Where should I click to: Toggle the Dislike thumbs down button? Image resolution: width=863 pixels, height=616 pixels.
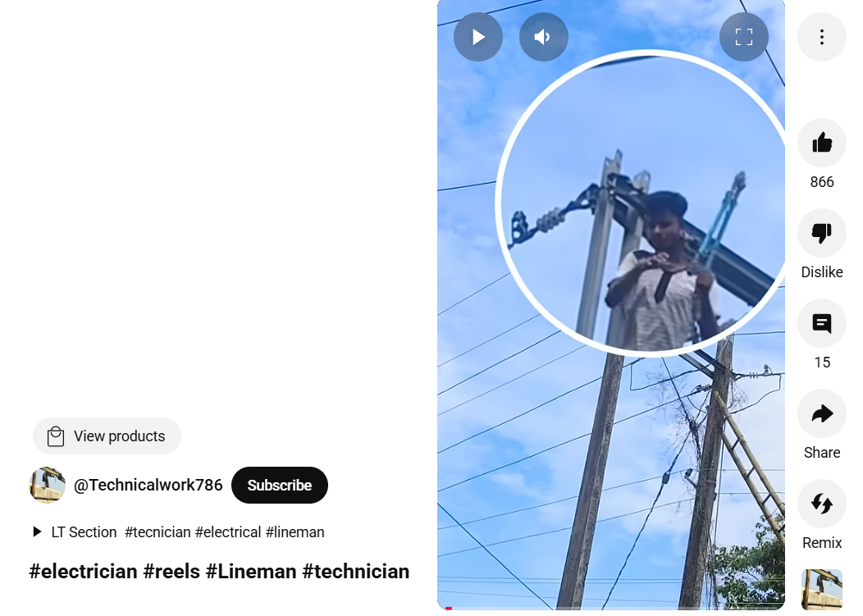822,233
